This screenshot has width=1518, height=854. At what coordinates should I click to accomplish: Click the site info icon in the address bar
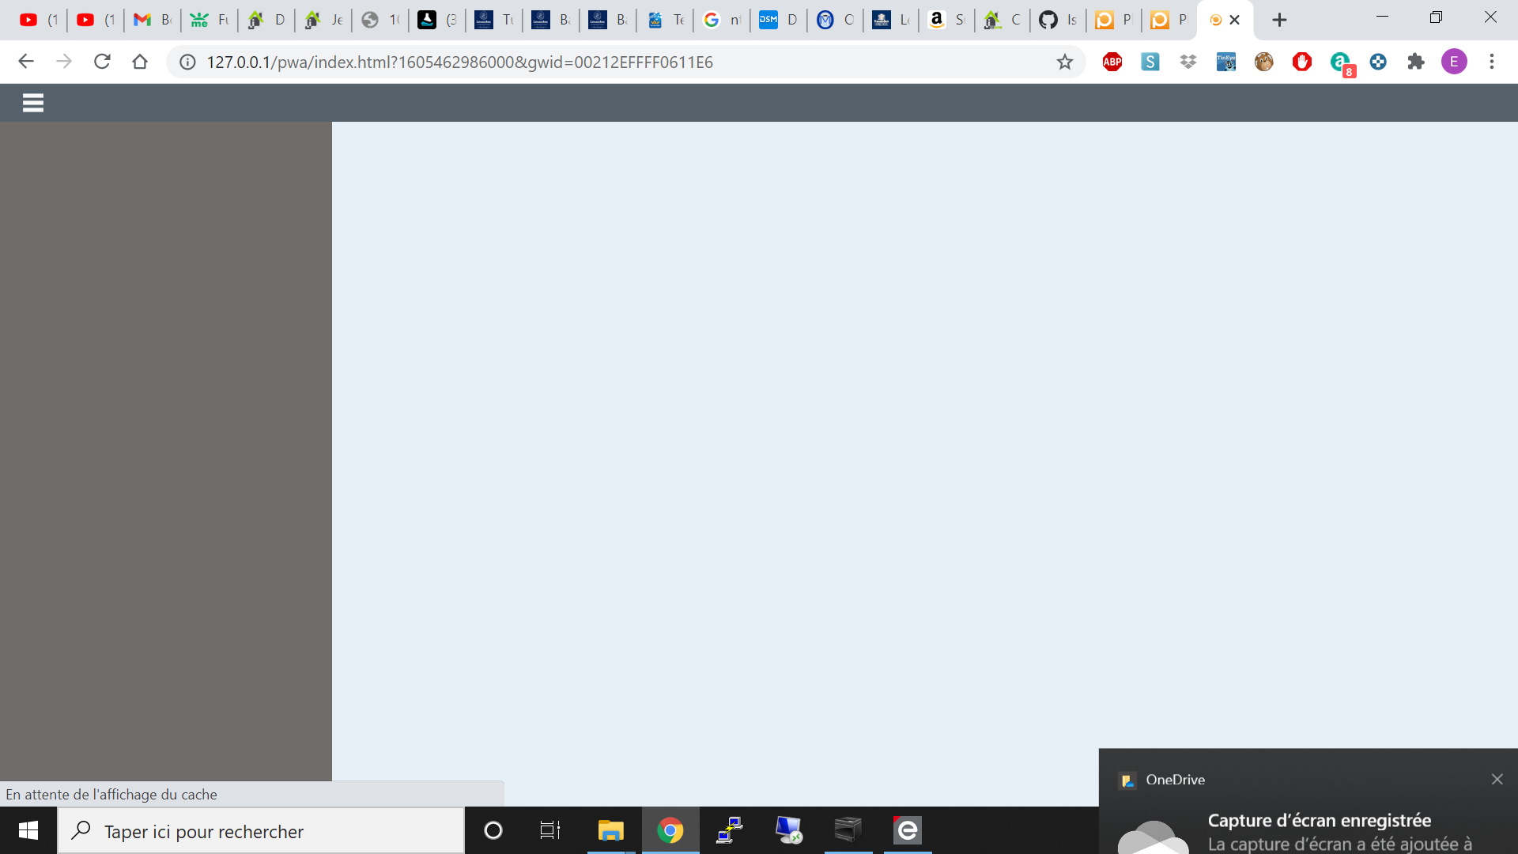pyautogui.click(x=187, y=62)
